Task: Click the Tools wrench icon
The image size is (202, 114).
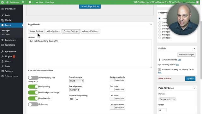Action: click(3, 66)
